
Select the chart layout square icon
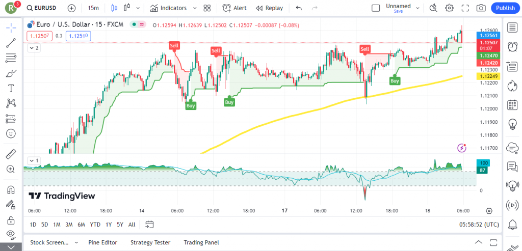pos(376,8)
